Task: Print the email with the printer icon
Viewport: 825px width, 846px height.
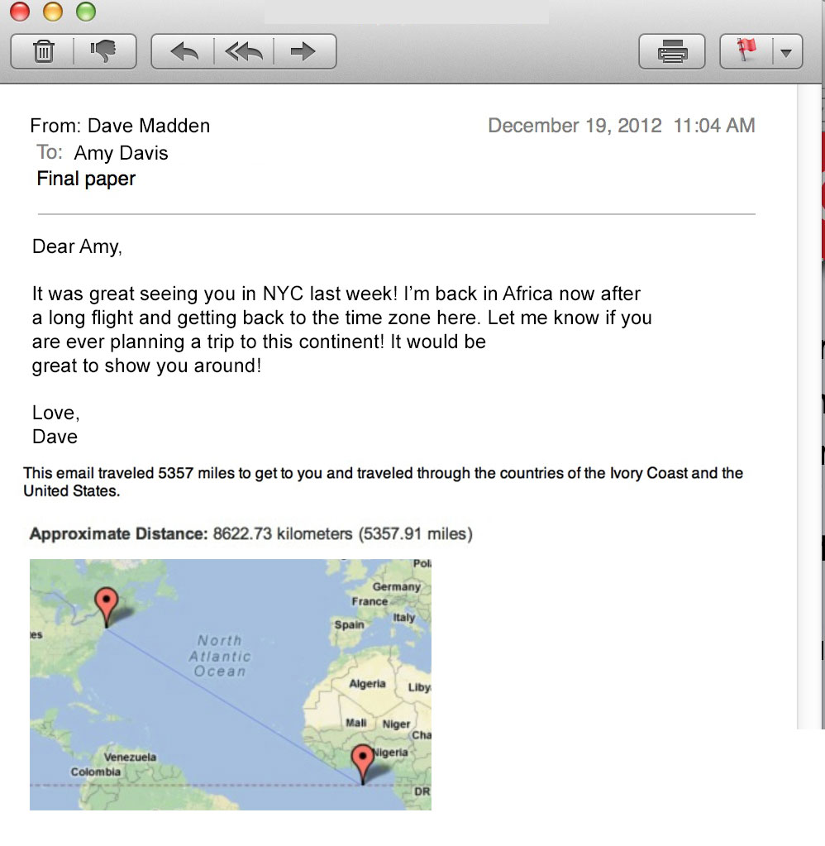Action: pyautogui.click(x=671, y=52)
